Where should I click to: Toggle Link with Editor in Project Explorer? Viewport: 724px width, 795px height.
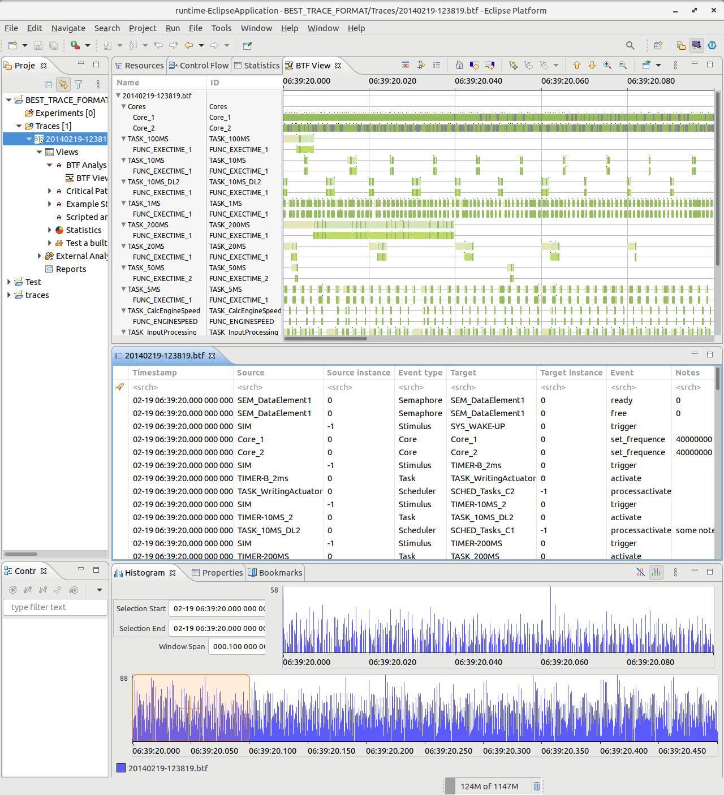click(x=63, y=85)
